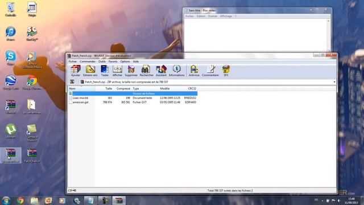
Task: Select the american.gxt file row
Action: [x=133, y=102]
